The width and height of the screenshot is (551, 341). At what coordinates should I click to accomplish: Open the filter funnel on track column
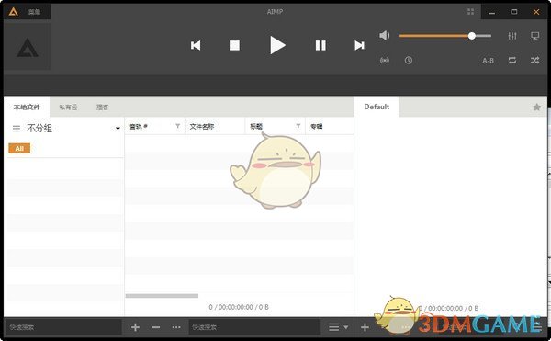tap(178, 126)
